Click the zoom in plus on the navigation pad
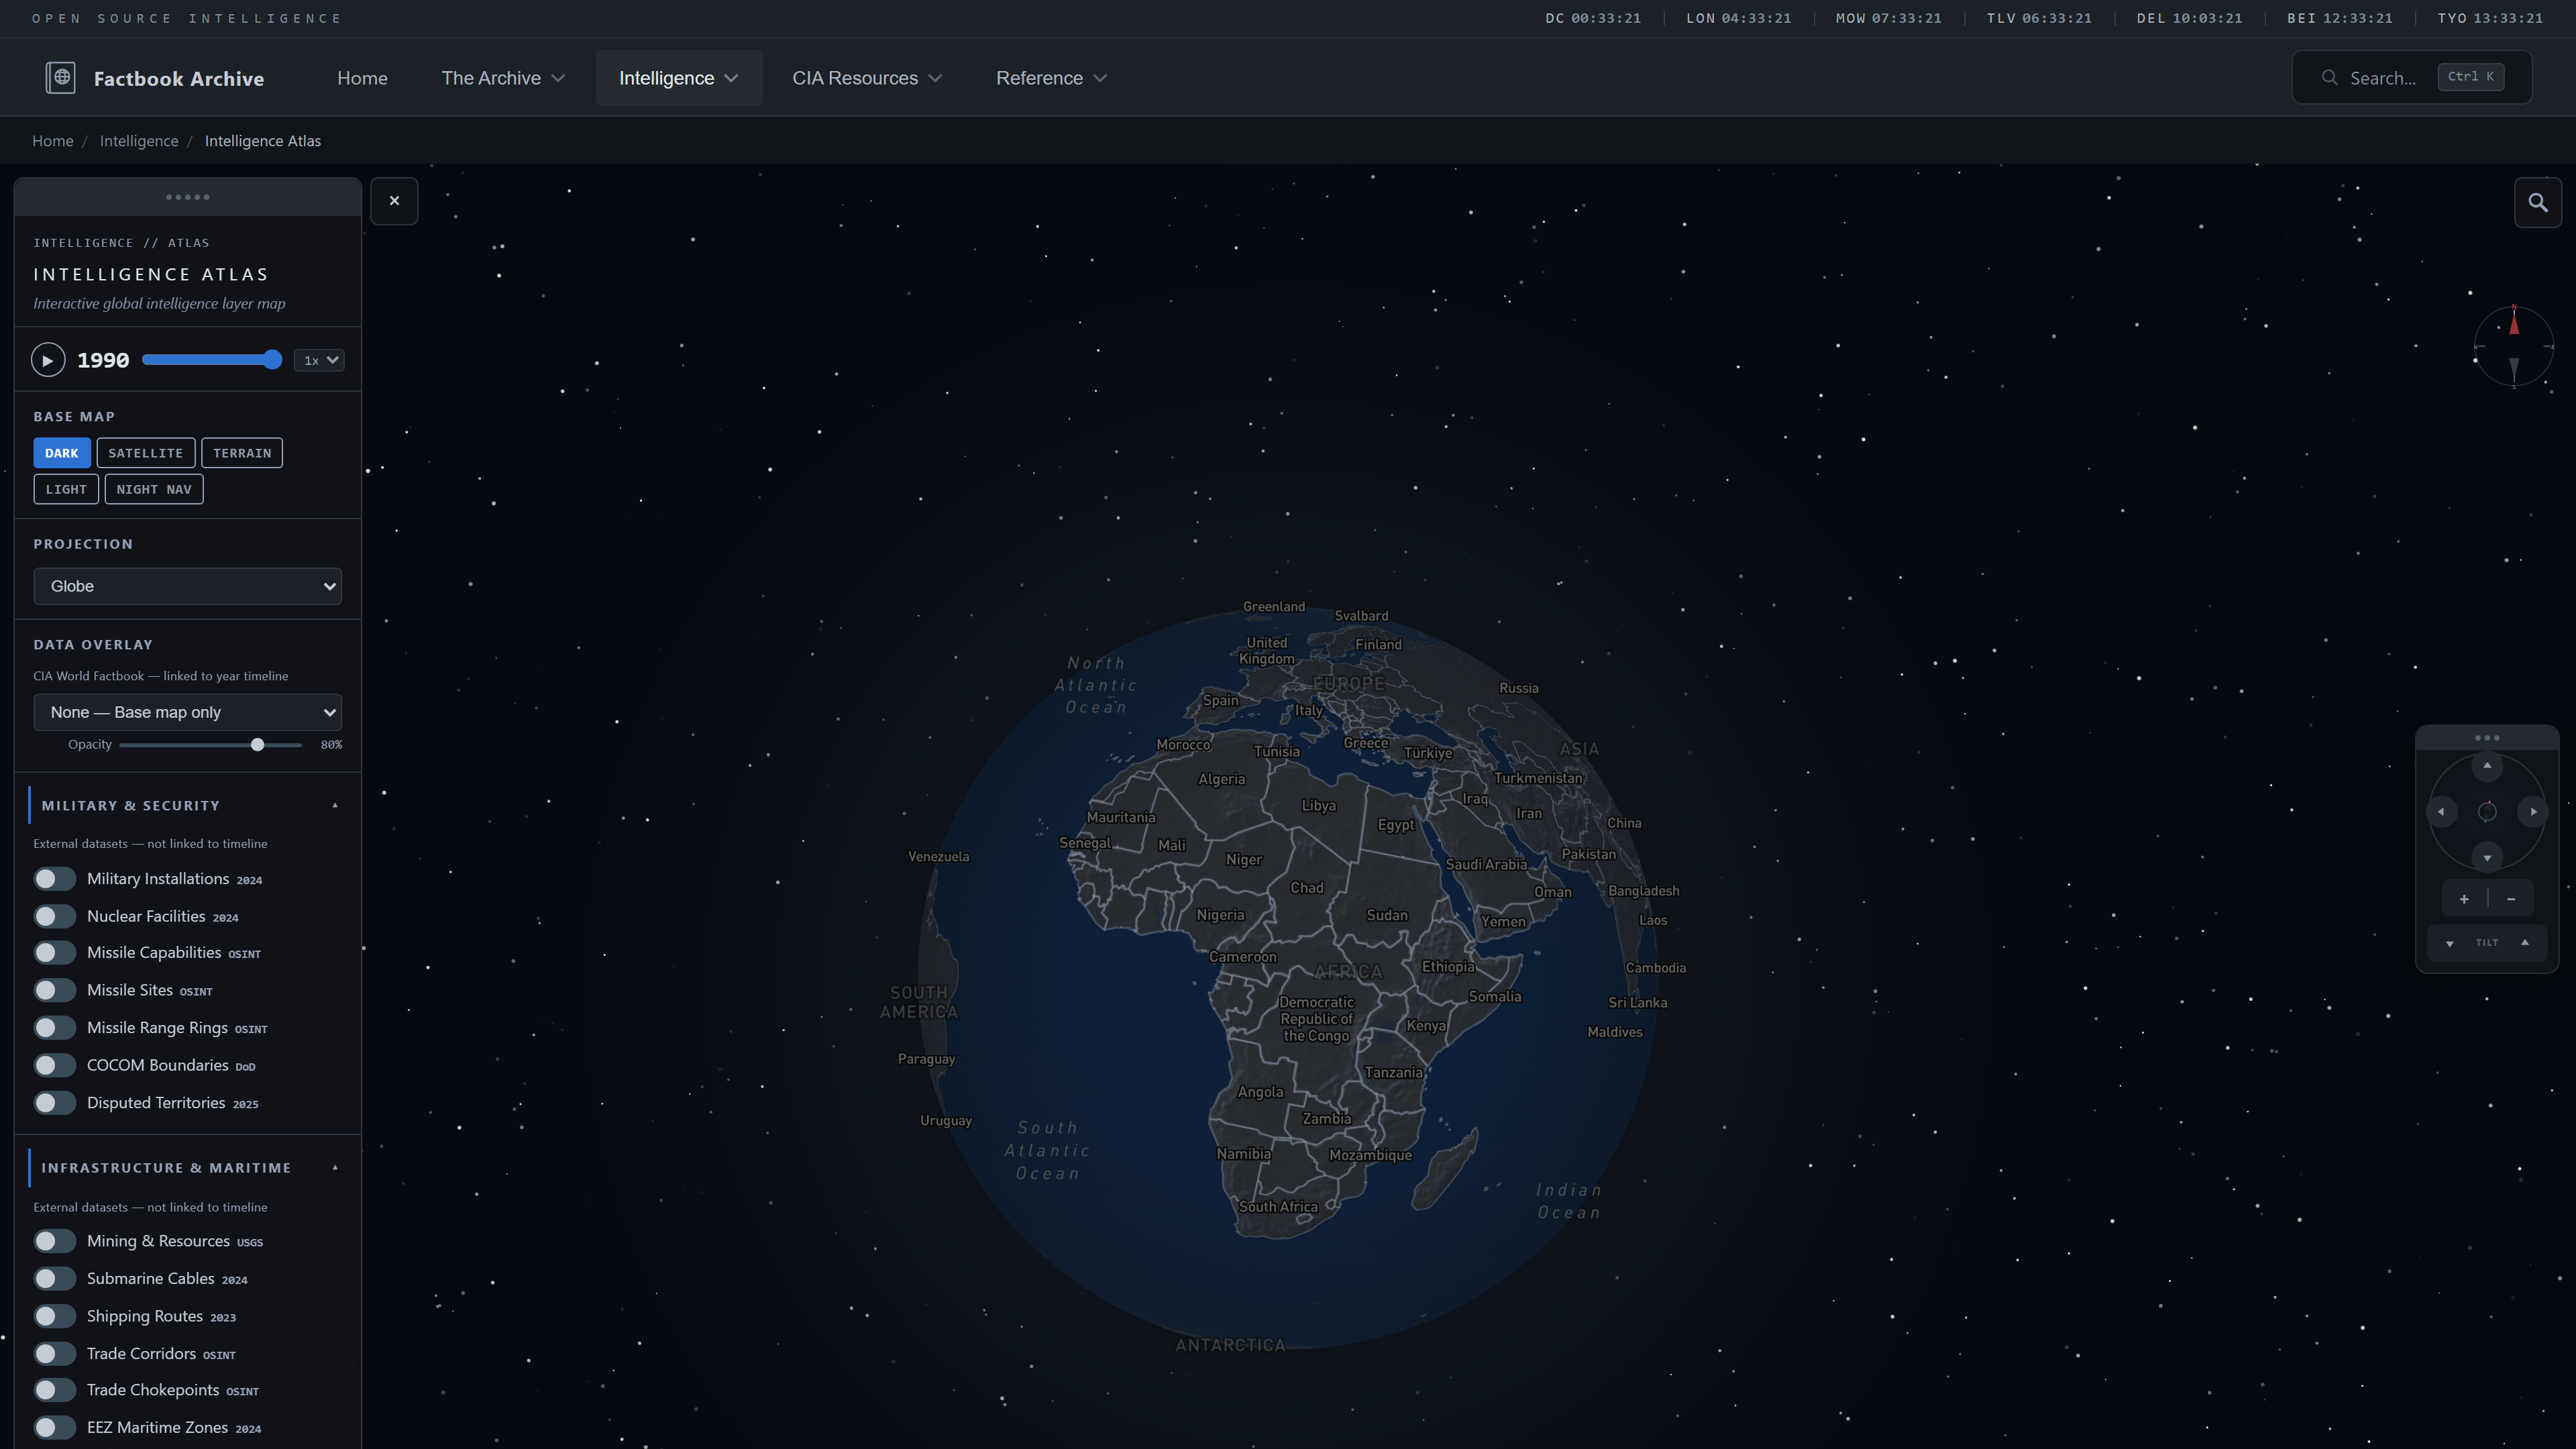2576x1449 pixels. pos(2464,898)
